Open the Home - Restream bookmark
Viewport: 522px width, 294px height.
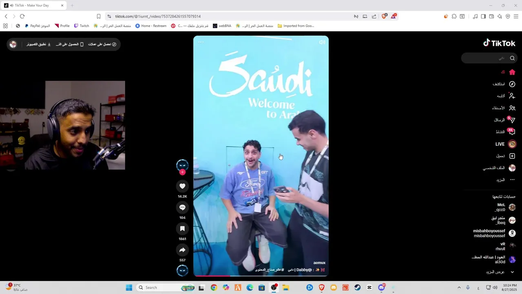pyautogui.click(x=151, y=26)
